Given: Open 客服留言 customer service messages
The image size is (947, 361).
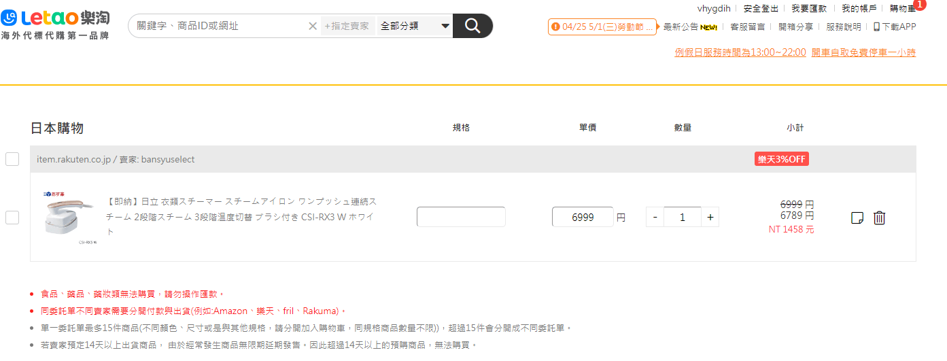Looking at the screenshot, I should pos(747,27).
